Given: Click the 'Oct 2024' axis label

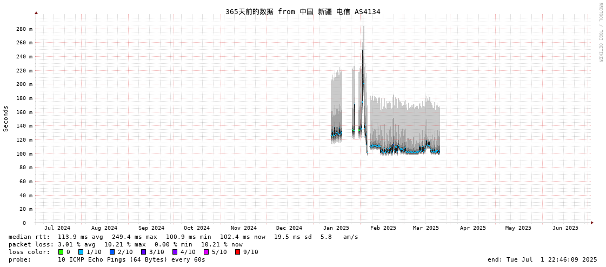Looking at the screenshot, I should pos(197,228).
